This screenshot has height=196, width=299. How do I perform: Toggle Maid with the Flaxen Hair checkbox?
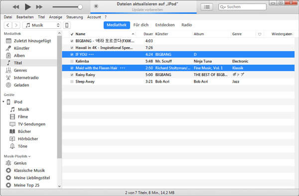pyautogui.click(x=72, y=68)
